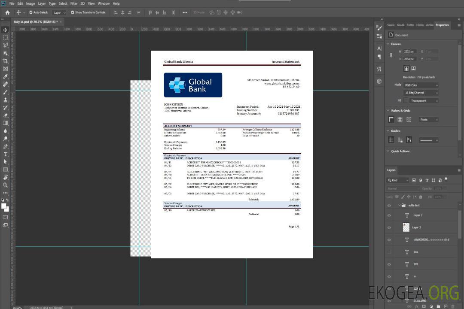Pick the Zoom tool in the toolbar
The image size is (464, 309).
point(5,185)
